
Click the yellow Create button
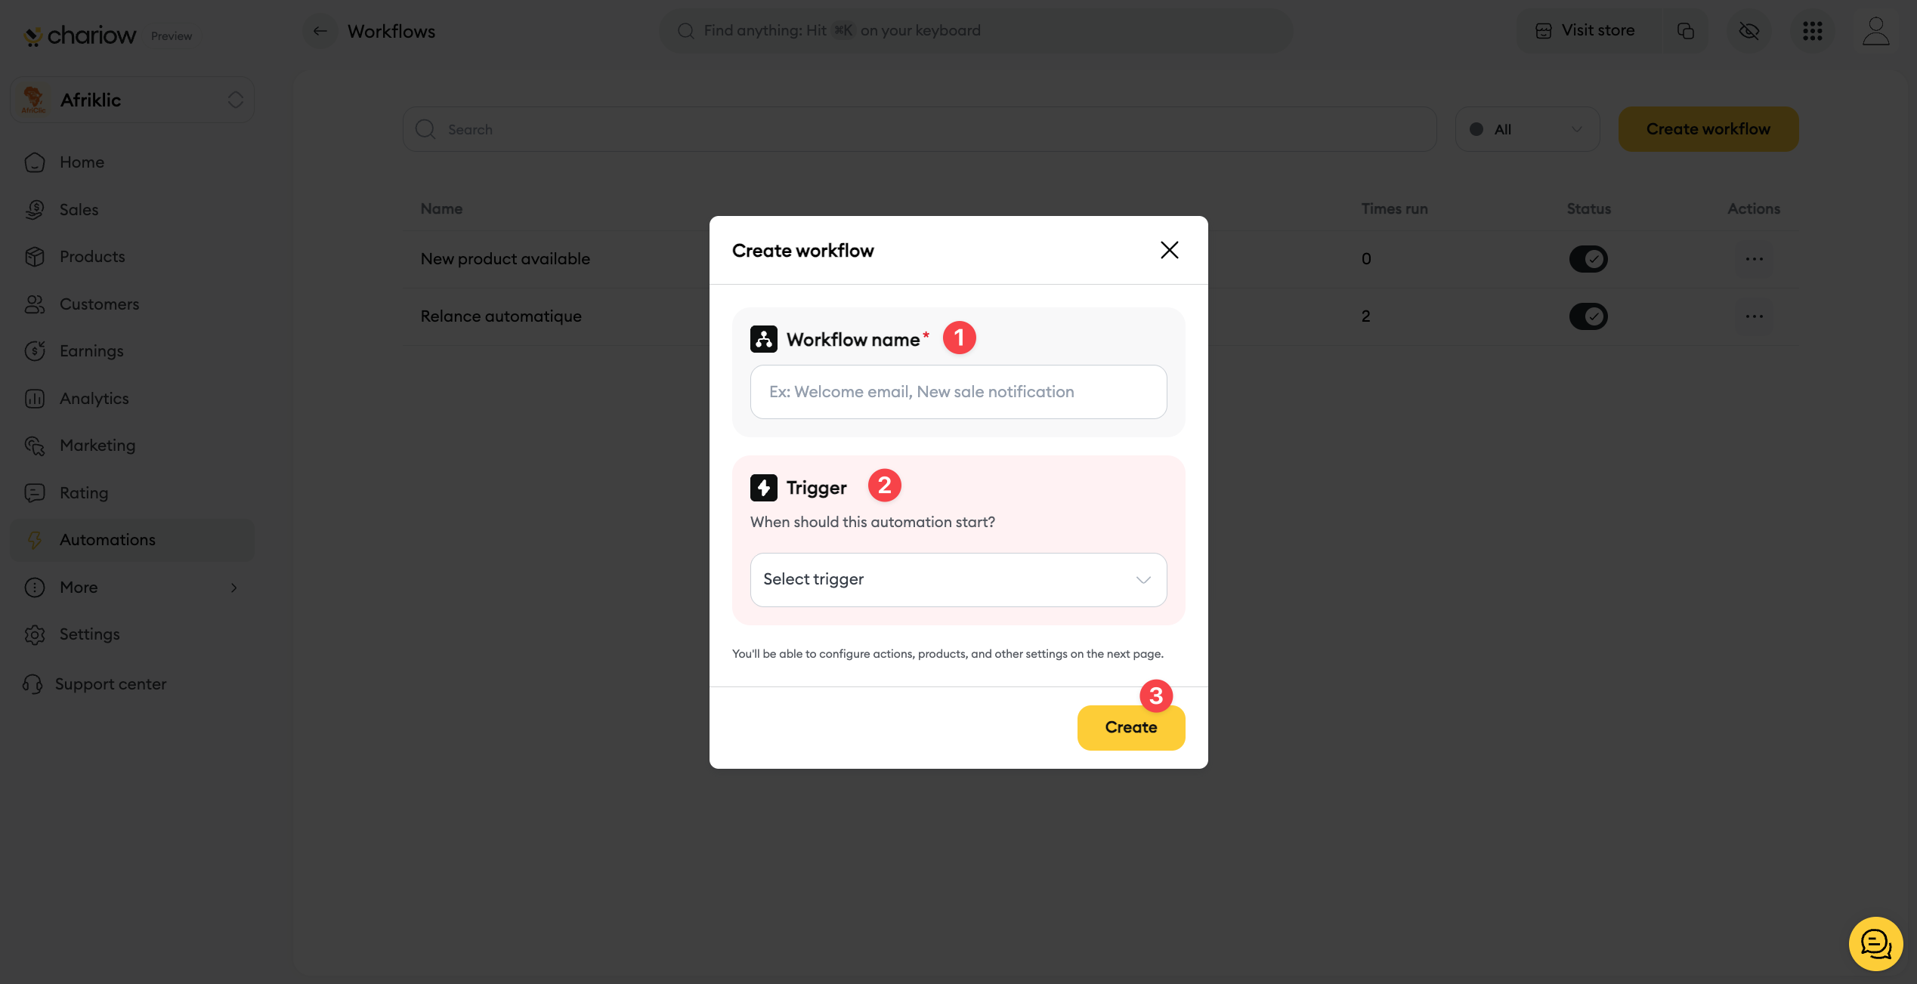point(1130,727)
